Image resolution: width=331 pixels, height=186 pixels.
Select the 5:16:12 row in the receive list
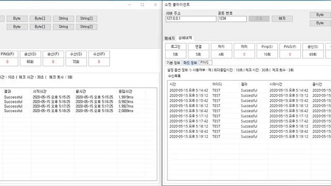[249, 105]
